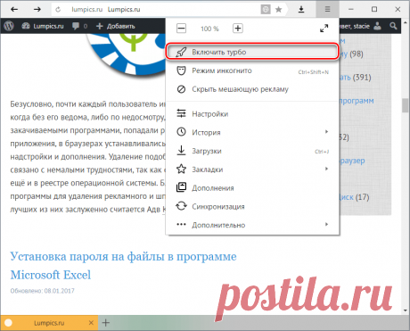Click the star icon next to Закладки
The width and height of the screenshot is (410, 331).
click(181, 169)
